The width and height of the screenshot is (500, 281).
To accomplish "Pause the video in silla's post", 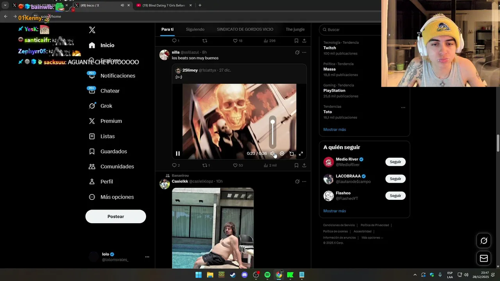I will (x=178, y=154).
